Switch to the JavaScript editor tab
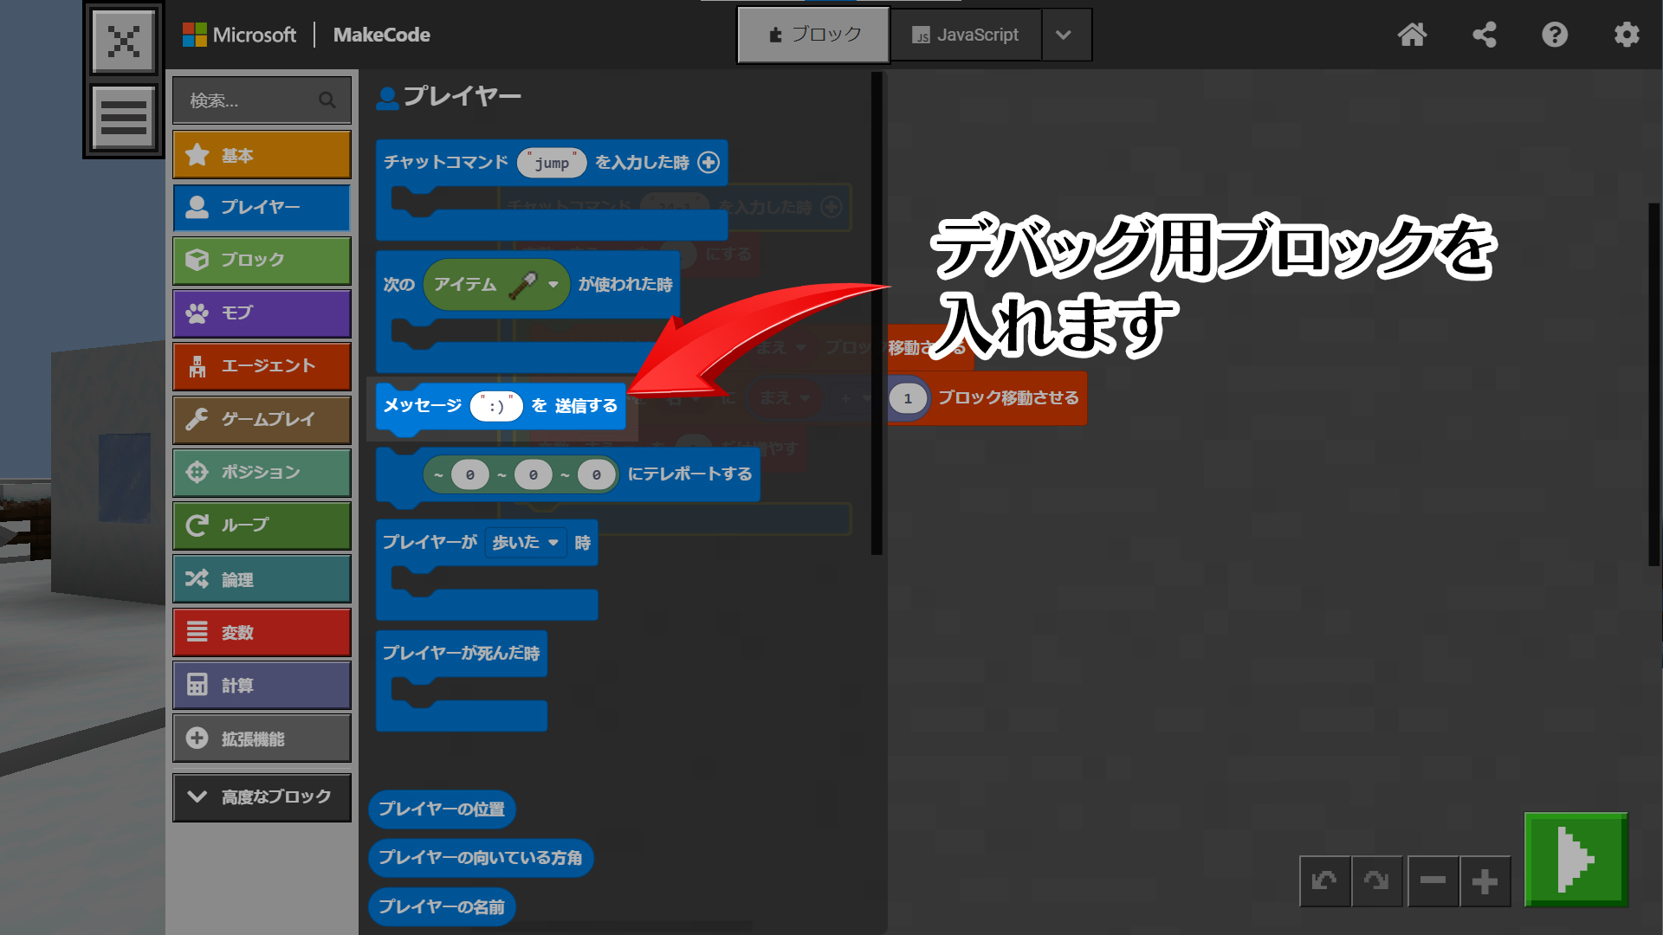The image size is (1663, 935). pyautogui.click(x=965, y=35)
